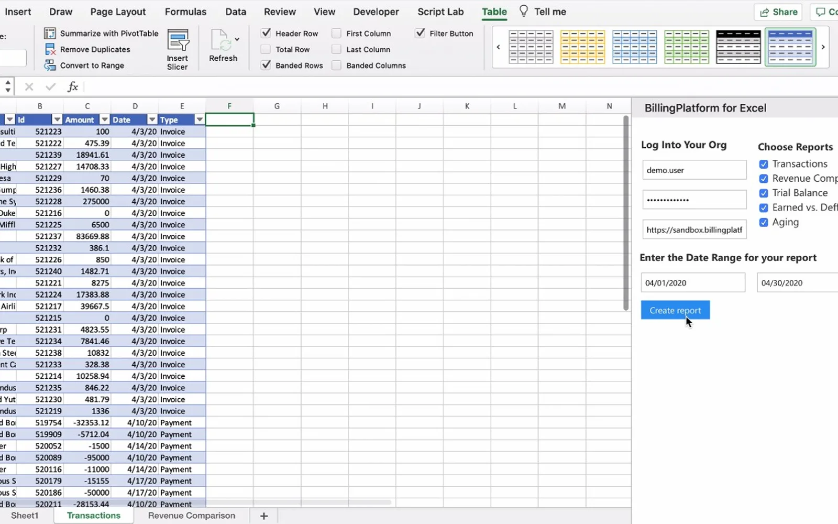Click the Create report button

675,310
